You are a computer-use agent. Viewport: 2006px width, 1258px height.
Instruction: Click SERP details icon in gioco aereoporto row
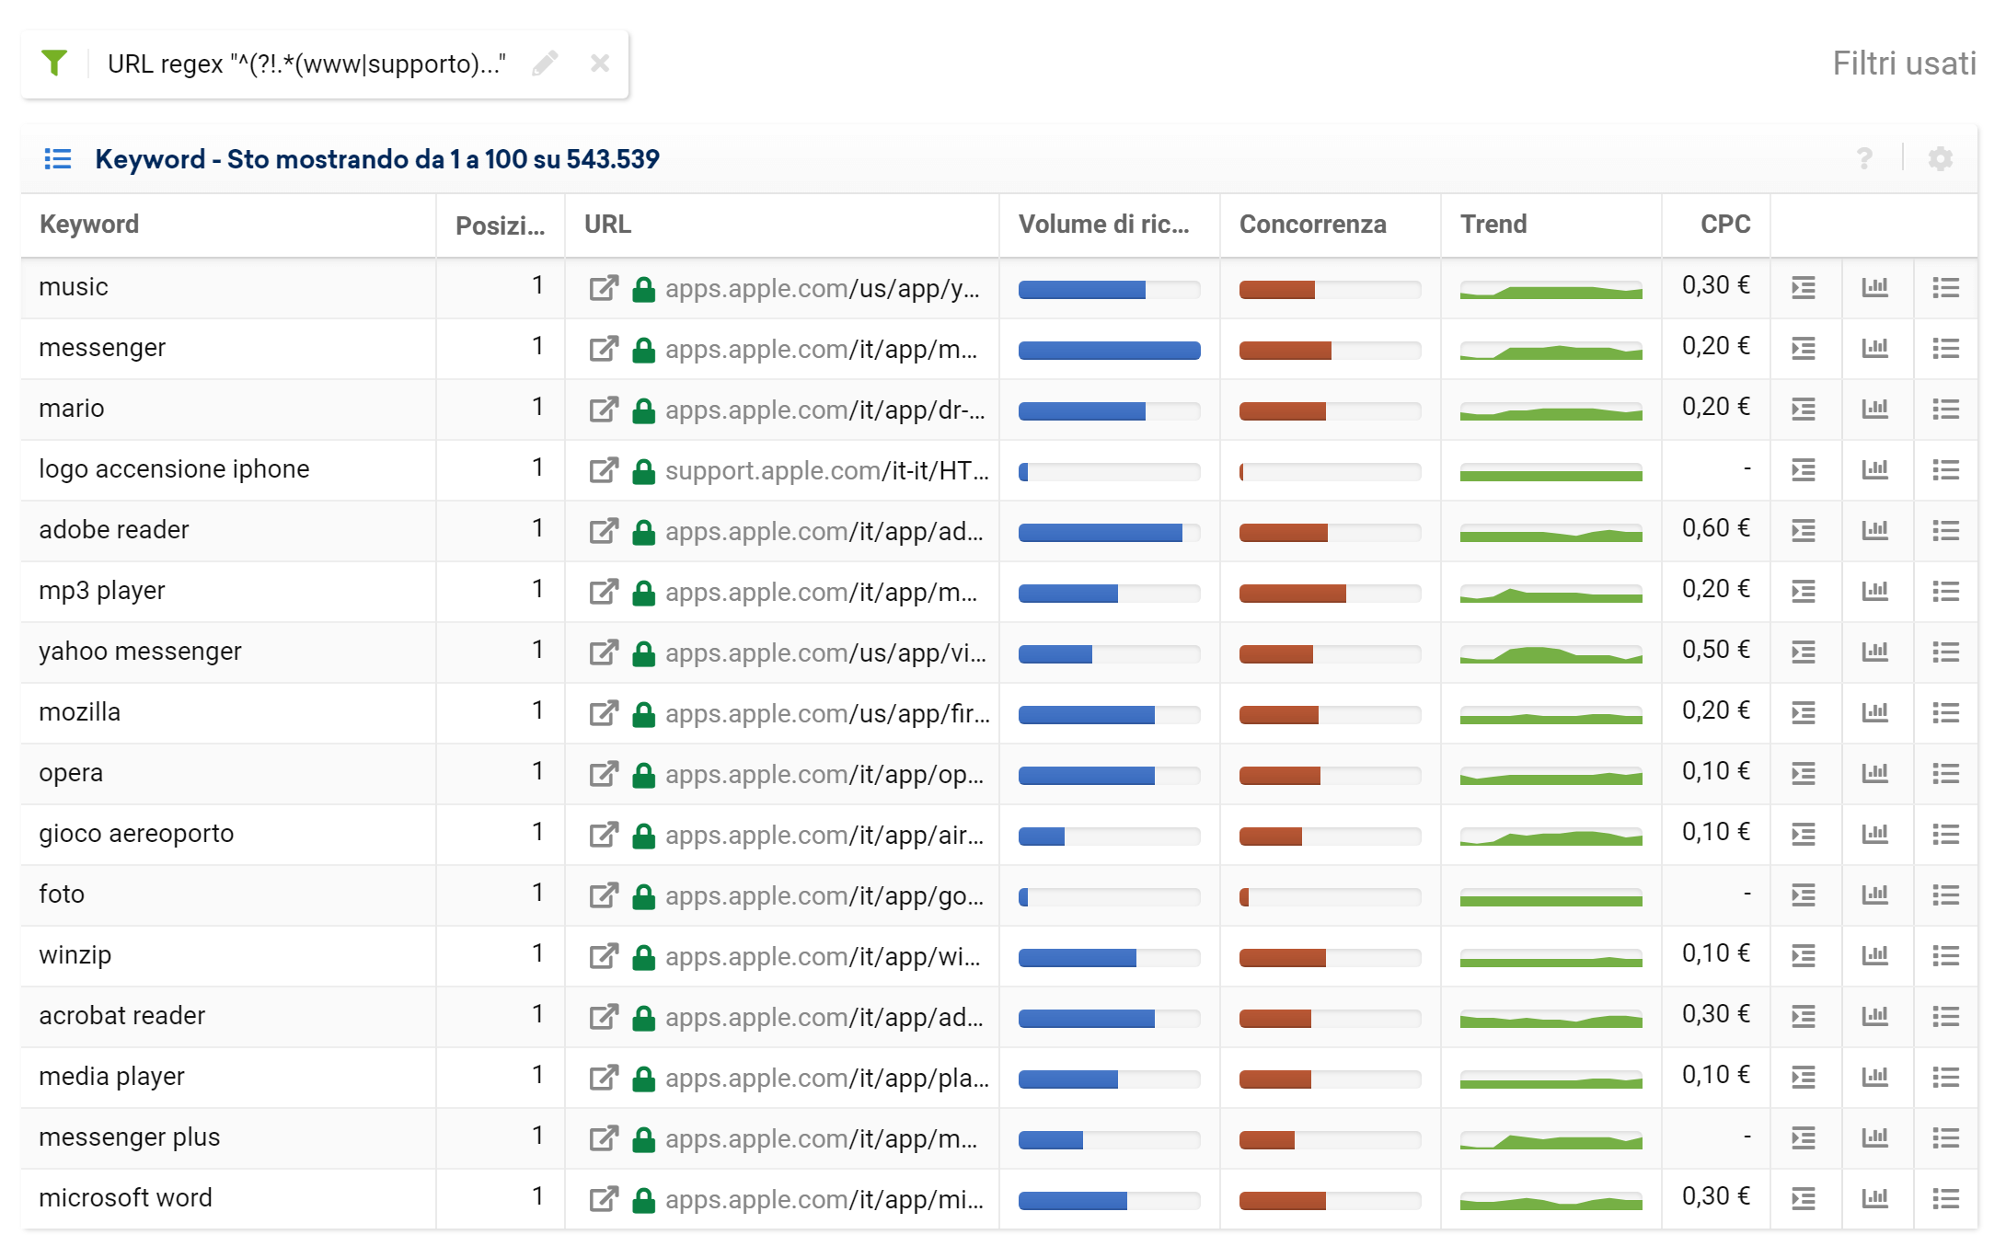tap(1804, 835)
